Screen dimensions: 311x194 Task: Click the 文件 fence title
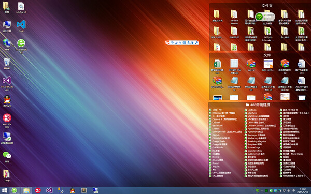(x=267, y=55)
